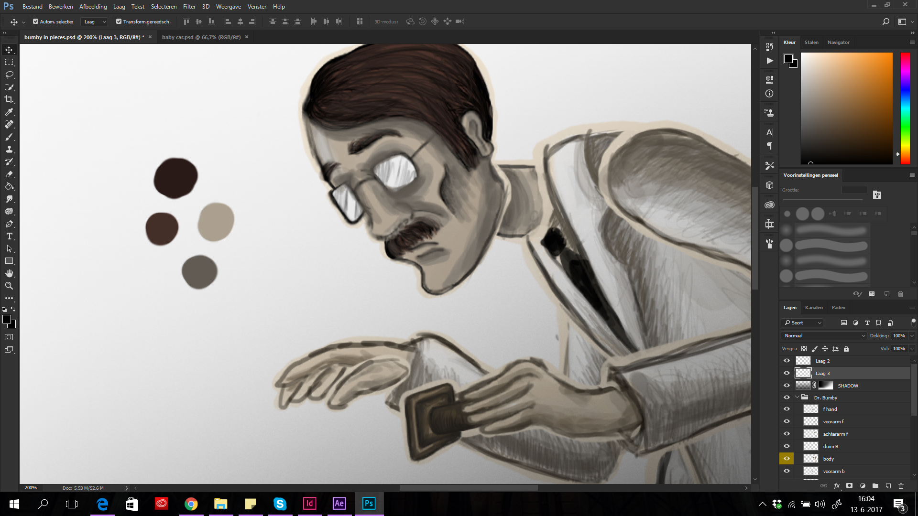The height and width of the screenshot is (516, 918).
Task: Select the Horizontal Type tool
Action: point(9,236)
